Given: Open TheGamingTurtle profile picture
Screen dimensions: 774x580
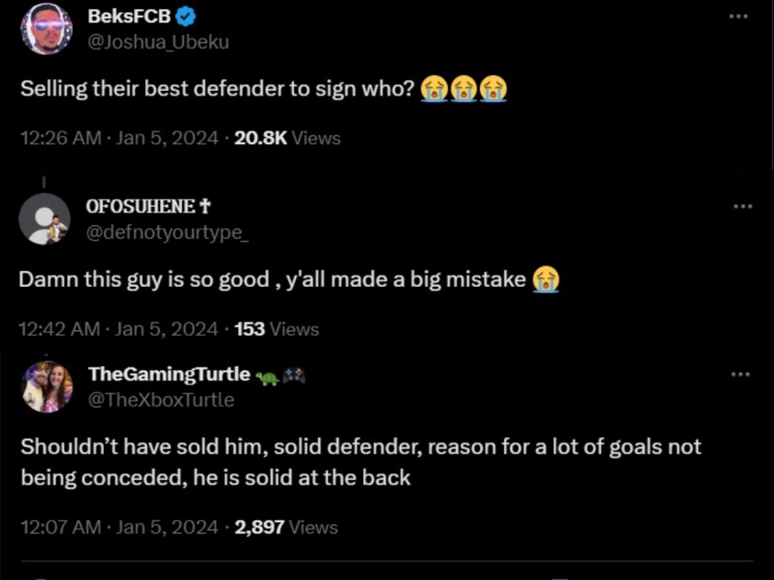Looking at the screenshot, I should [47, 387].
